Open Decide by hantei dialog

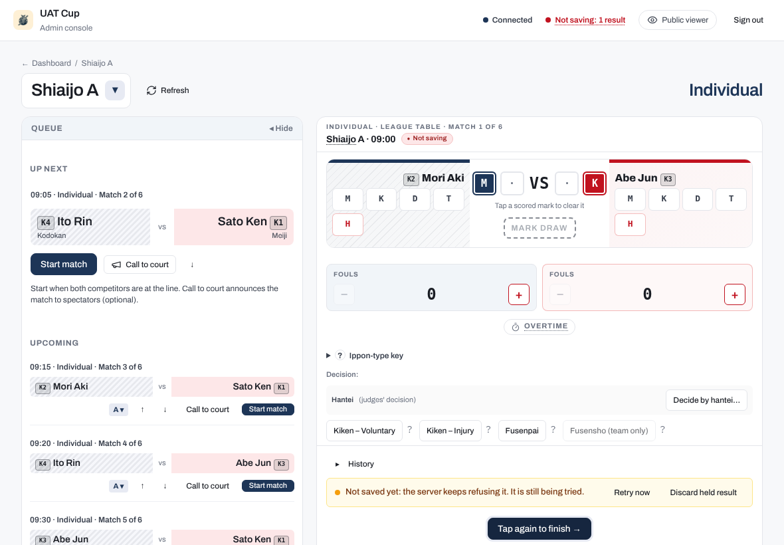pos(706,400)
